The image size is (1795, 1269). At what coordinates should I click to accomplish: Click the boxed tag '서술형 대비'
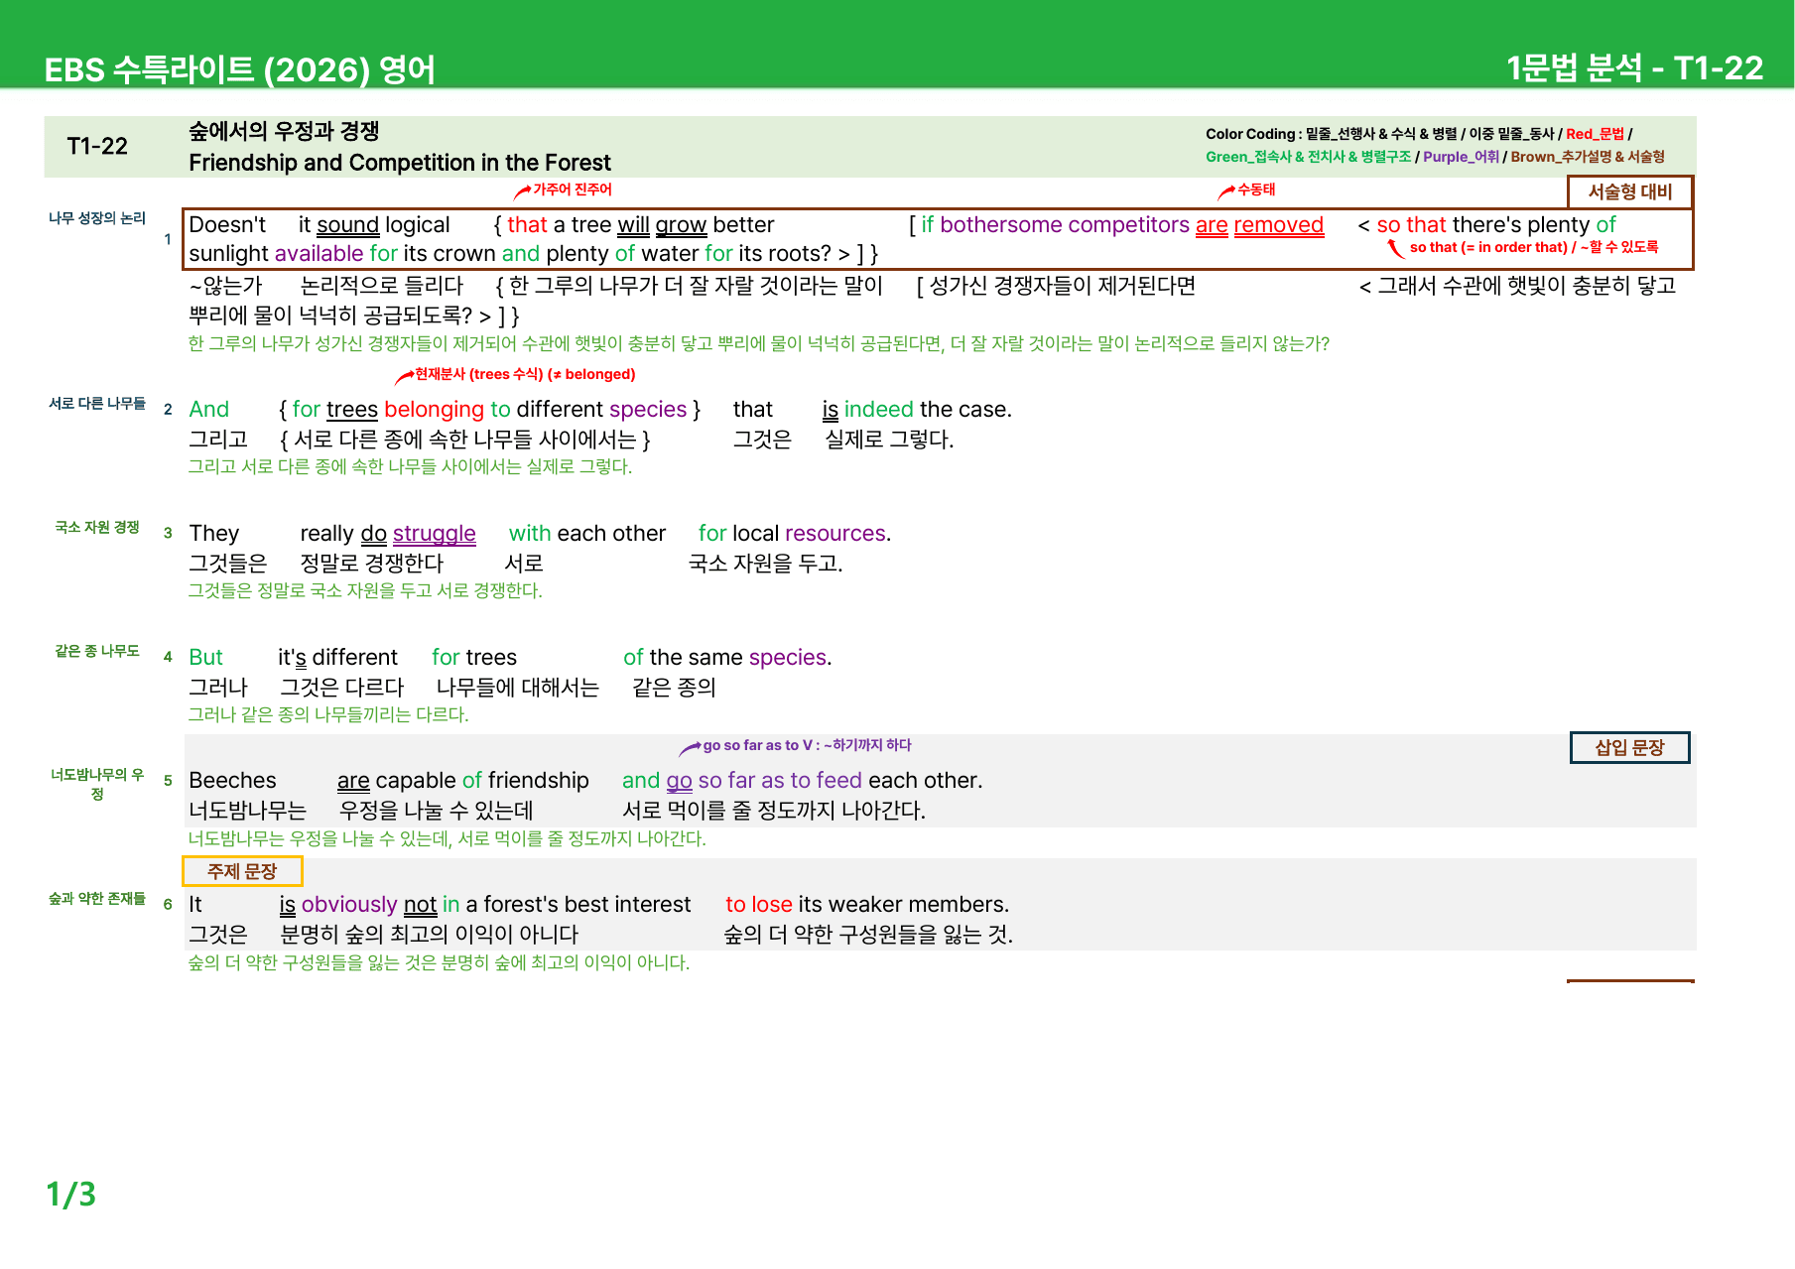click(x=1630, y=191)
